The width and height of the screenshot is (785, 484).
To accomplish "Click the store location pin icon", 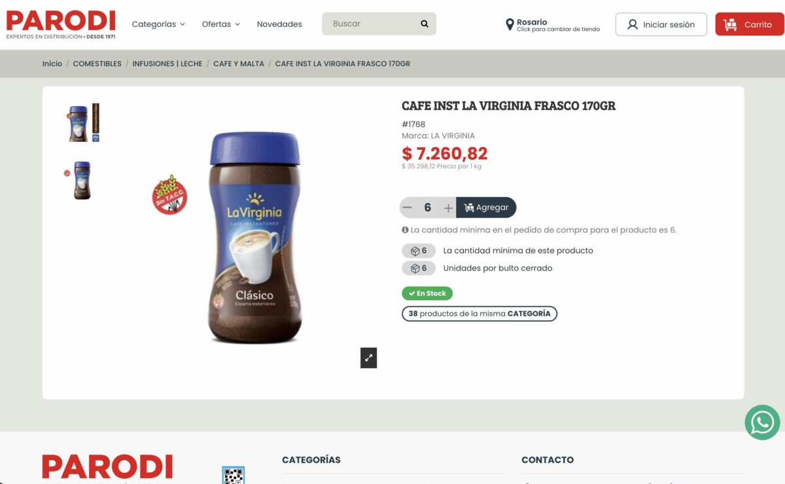I will (x=510, y=25).
